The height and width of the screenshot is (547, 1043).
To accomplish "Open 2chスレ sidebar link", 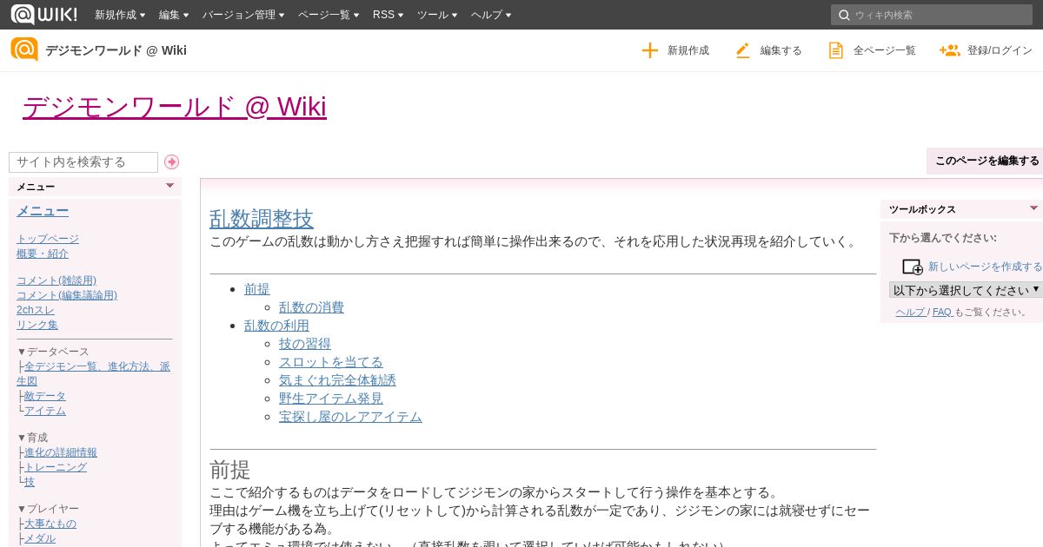I will [x=36, y=310].
